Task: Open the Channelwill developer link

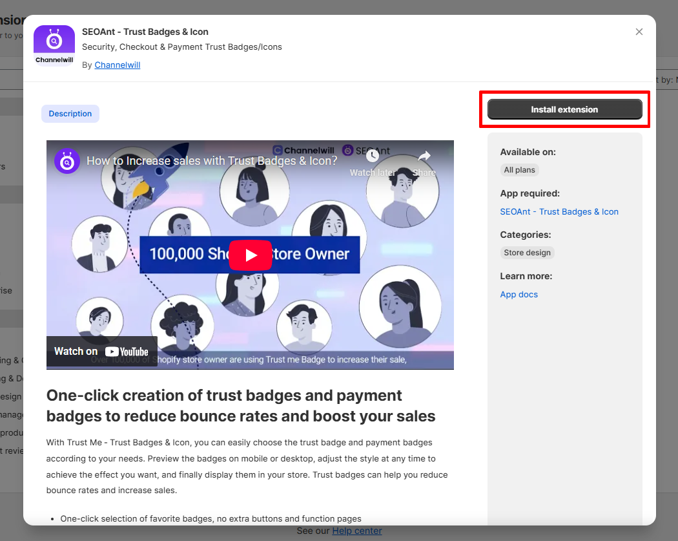Action: point(117,65)
